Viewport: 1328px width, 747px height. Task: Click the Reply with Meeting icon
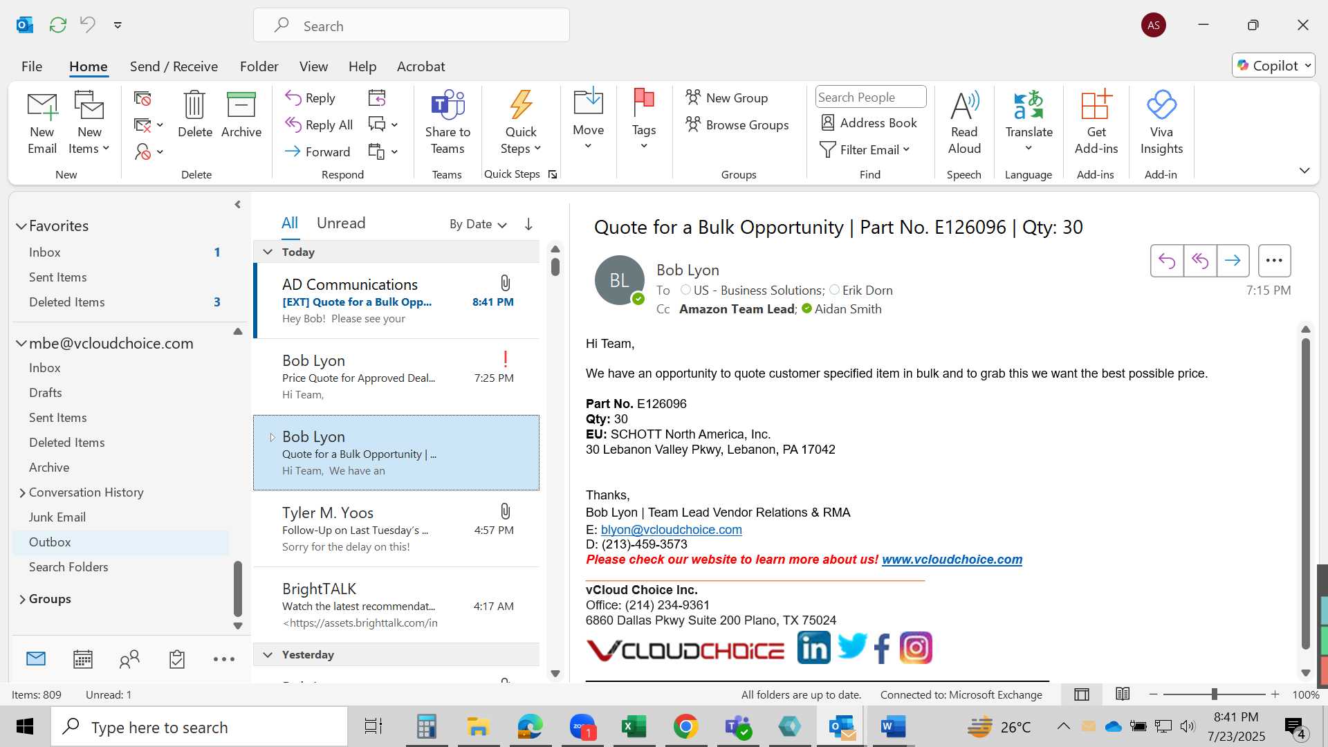[x=377, y=98]
